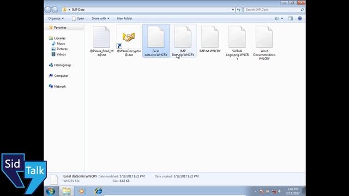
Task: Select Homegroup in the navigation pane
Action: click(62, 65)
